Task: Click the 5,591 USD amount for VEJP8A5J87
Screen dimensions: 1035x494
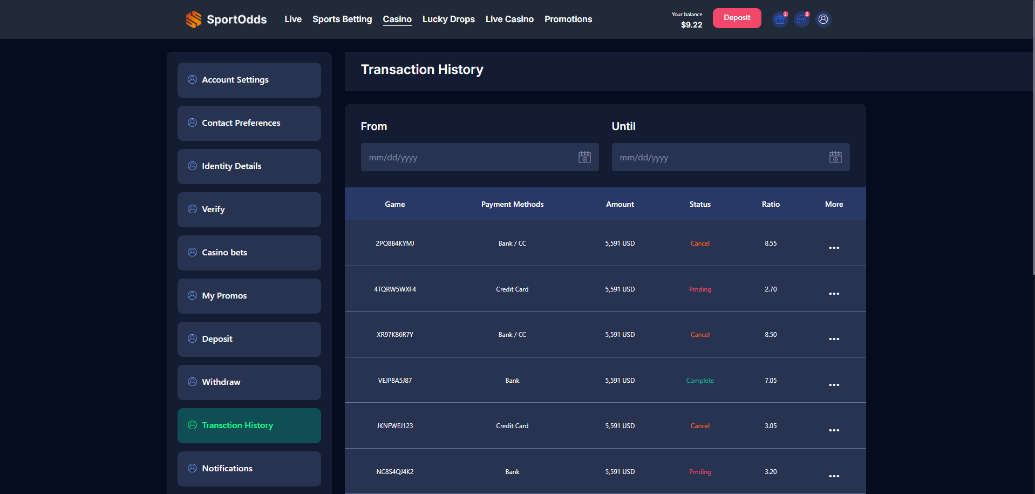Action: tap(620, 381)
